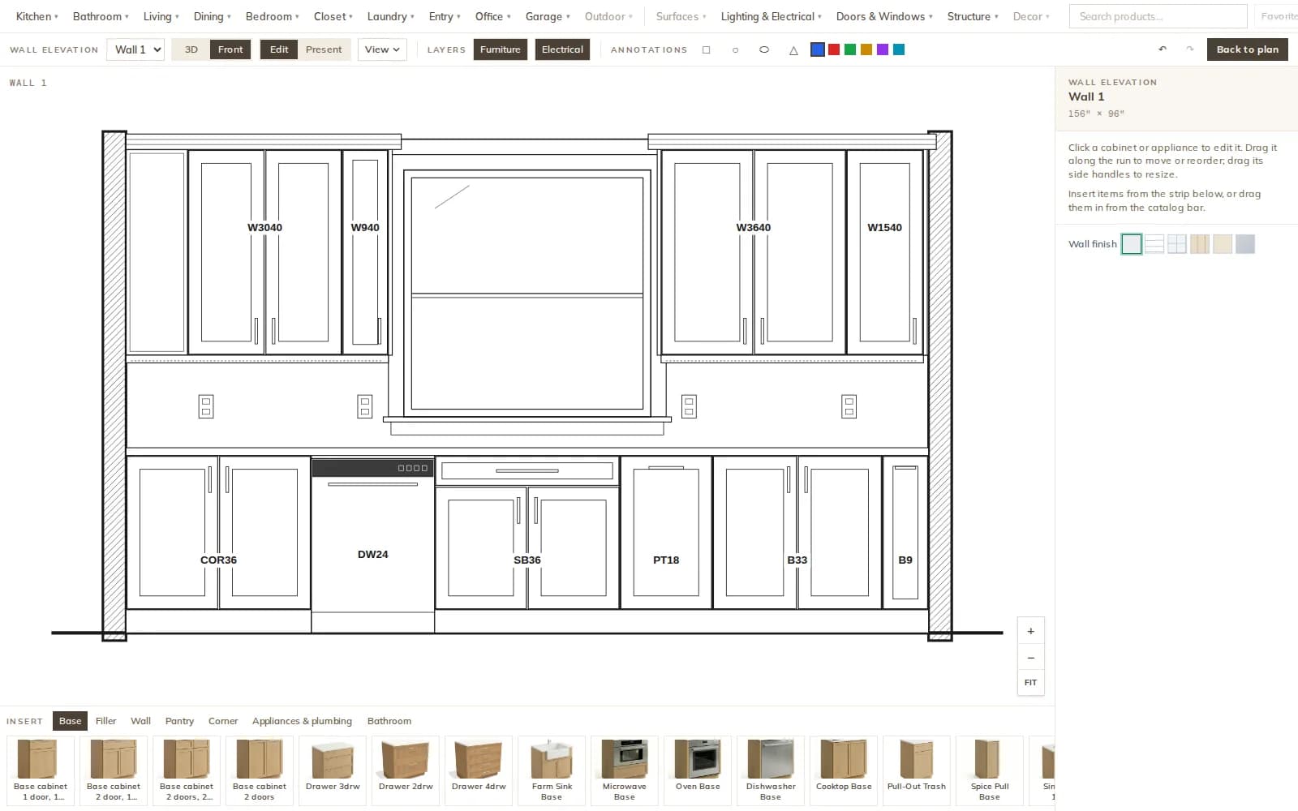Click the Back to plan button
This screenshot has height=811, width=1298.
click(1247, 49)
